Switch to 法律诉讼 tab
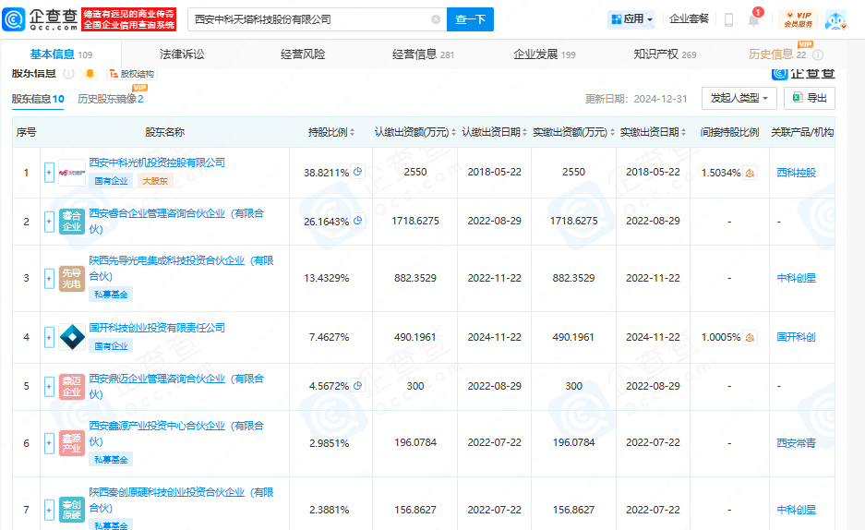This screenshot has width=865, height=530. point(182,54)
